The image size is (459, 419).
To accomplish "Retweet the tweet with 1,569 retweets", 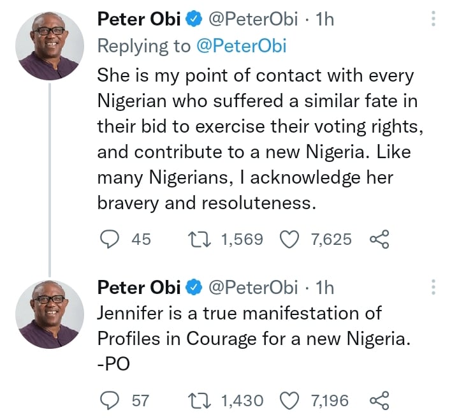I will [x=201, y=239].
